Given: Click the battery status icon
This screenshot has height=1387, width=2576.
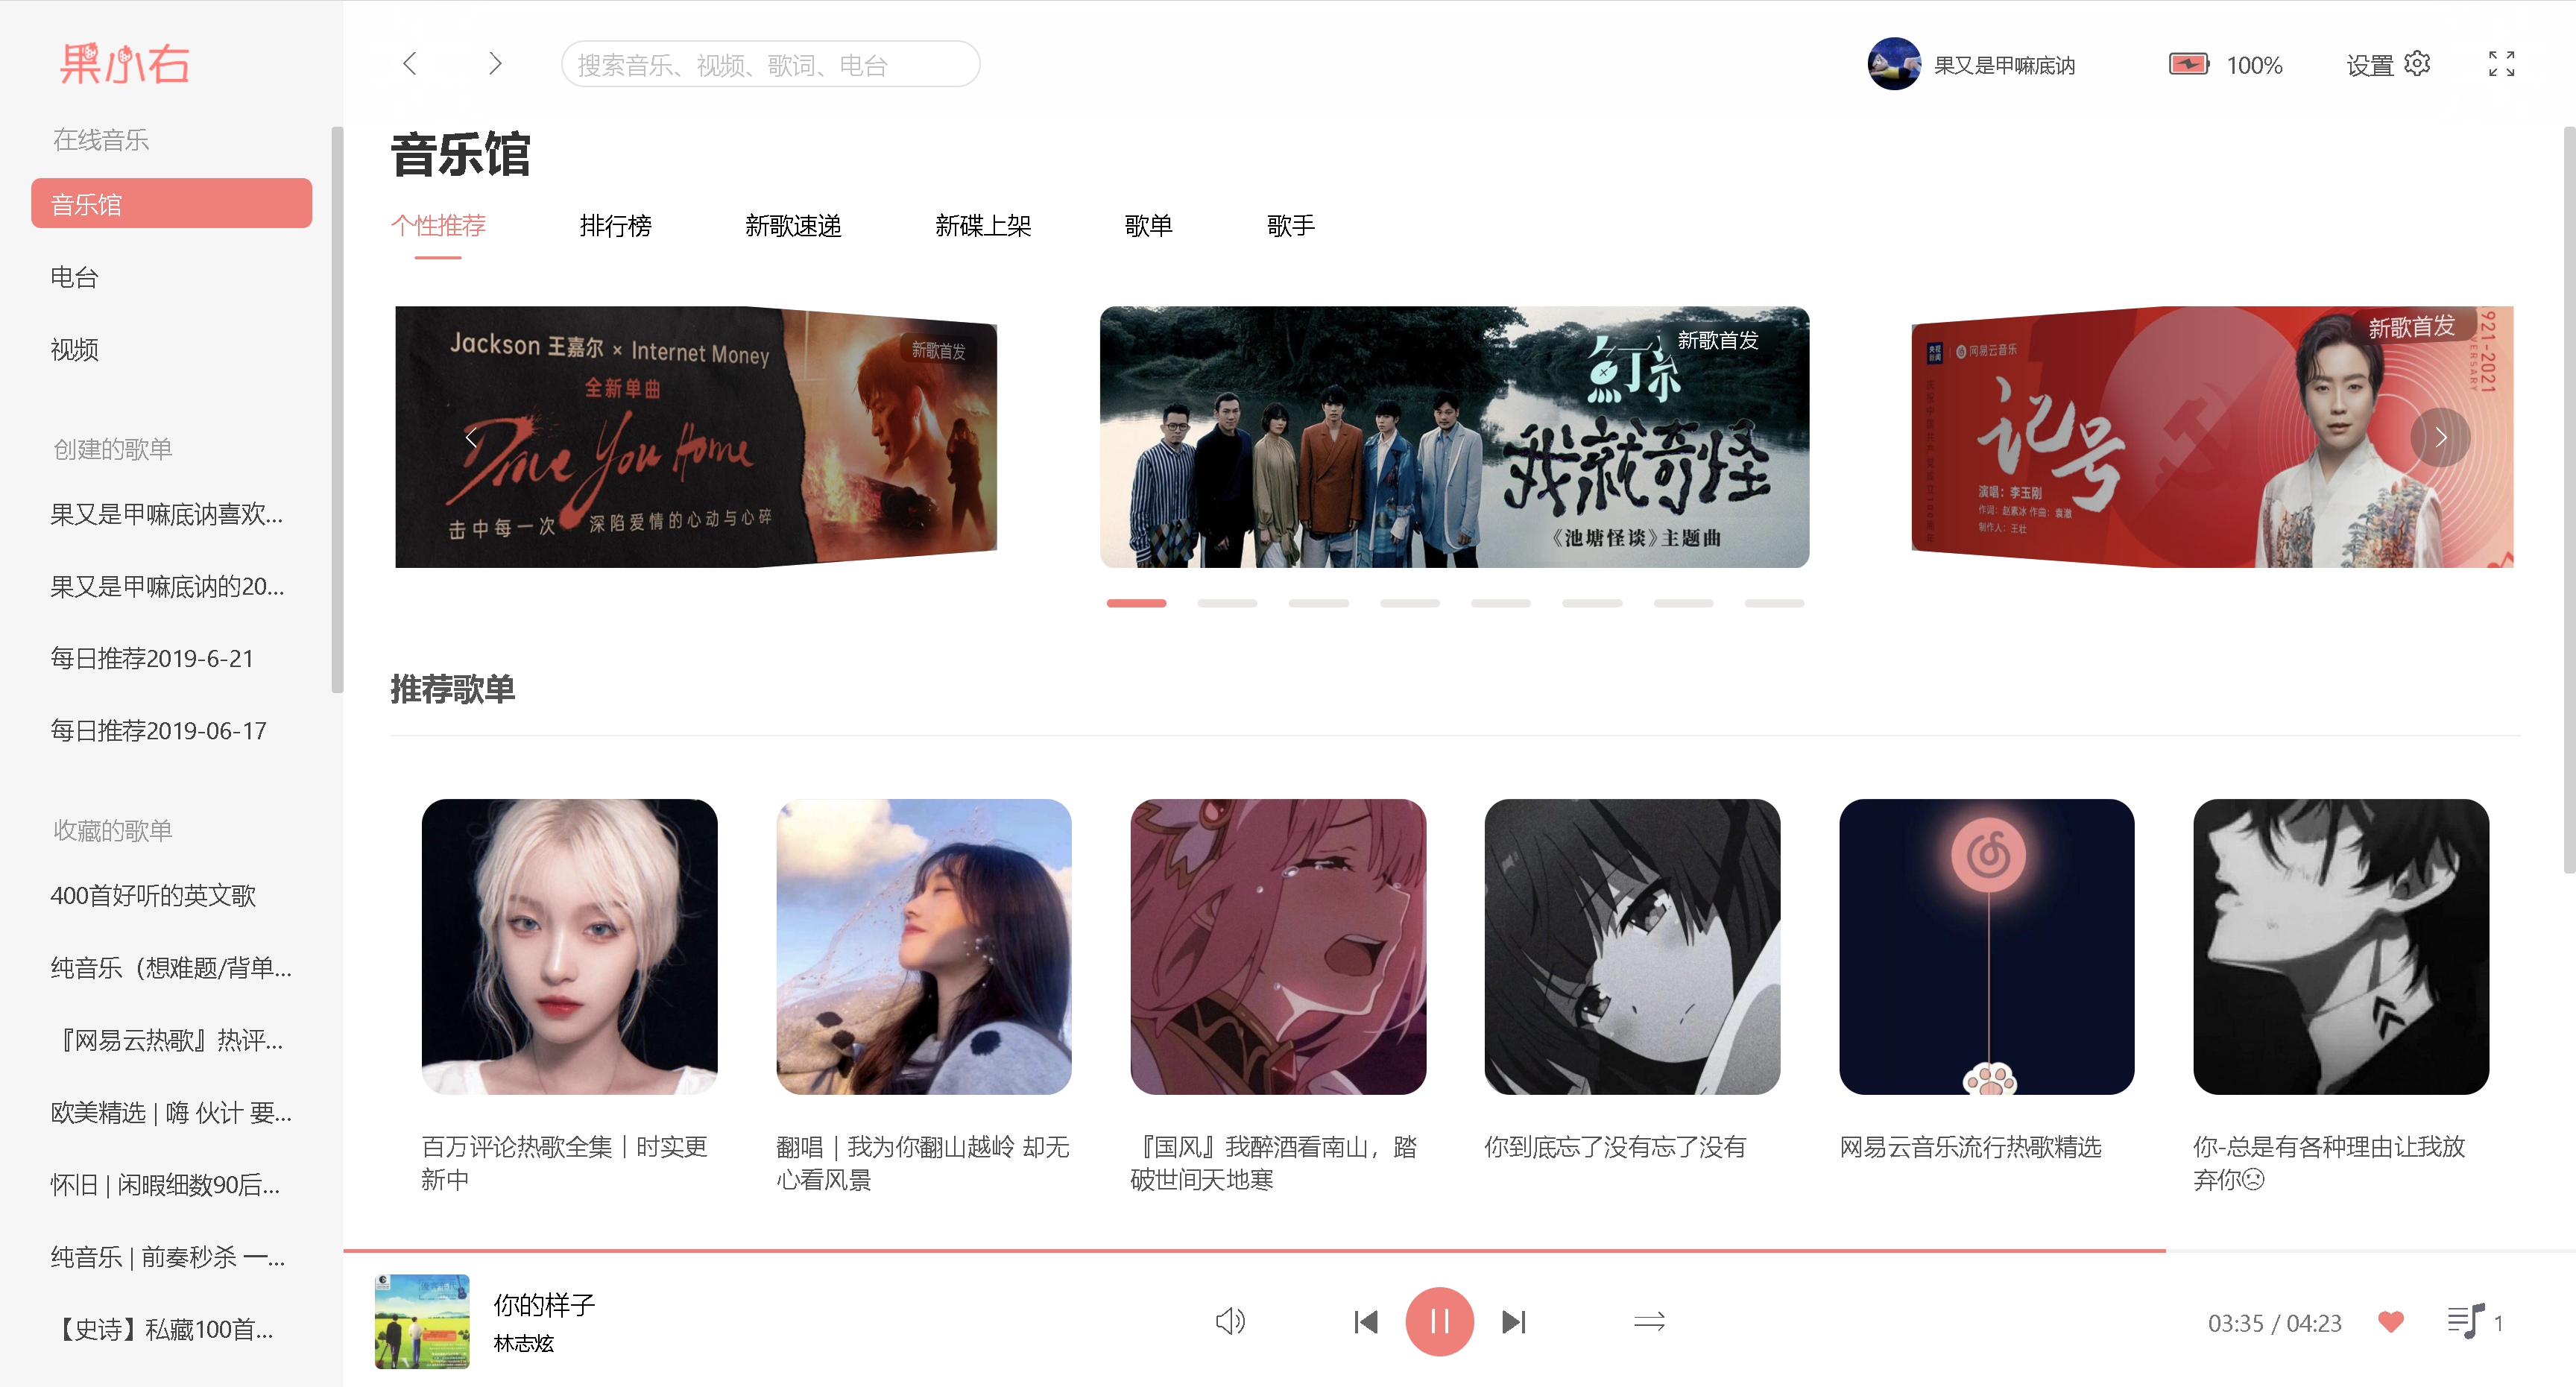Looking at the screenshot, I should click(2188, 65).
